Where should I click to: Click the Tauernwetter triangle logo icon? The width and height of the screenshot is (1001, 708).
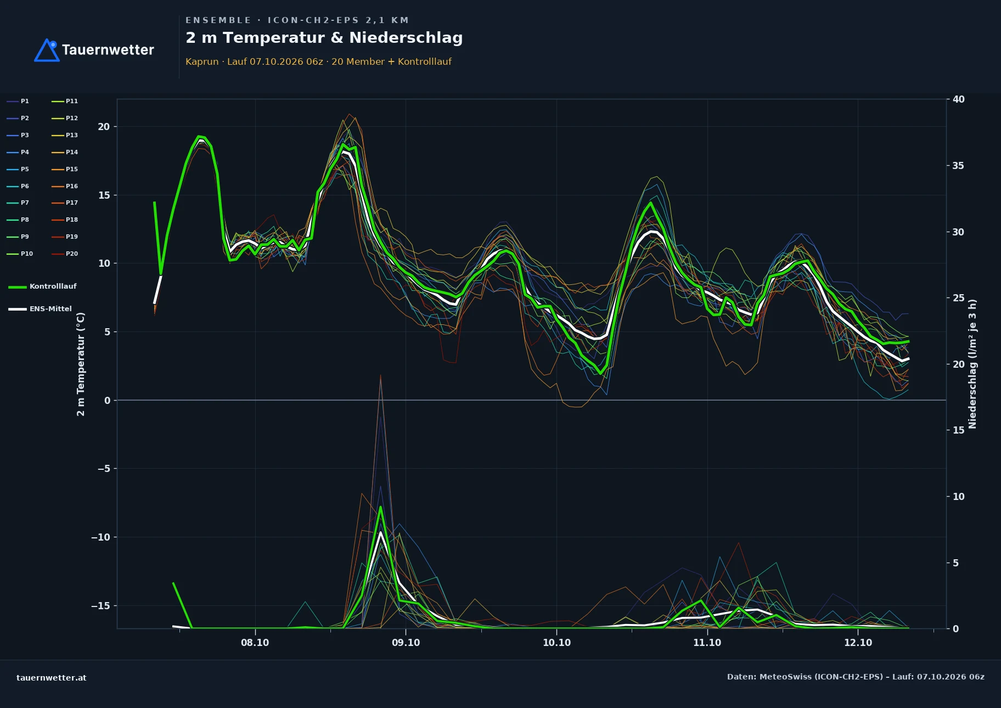click(47, 50)
